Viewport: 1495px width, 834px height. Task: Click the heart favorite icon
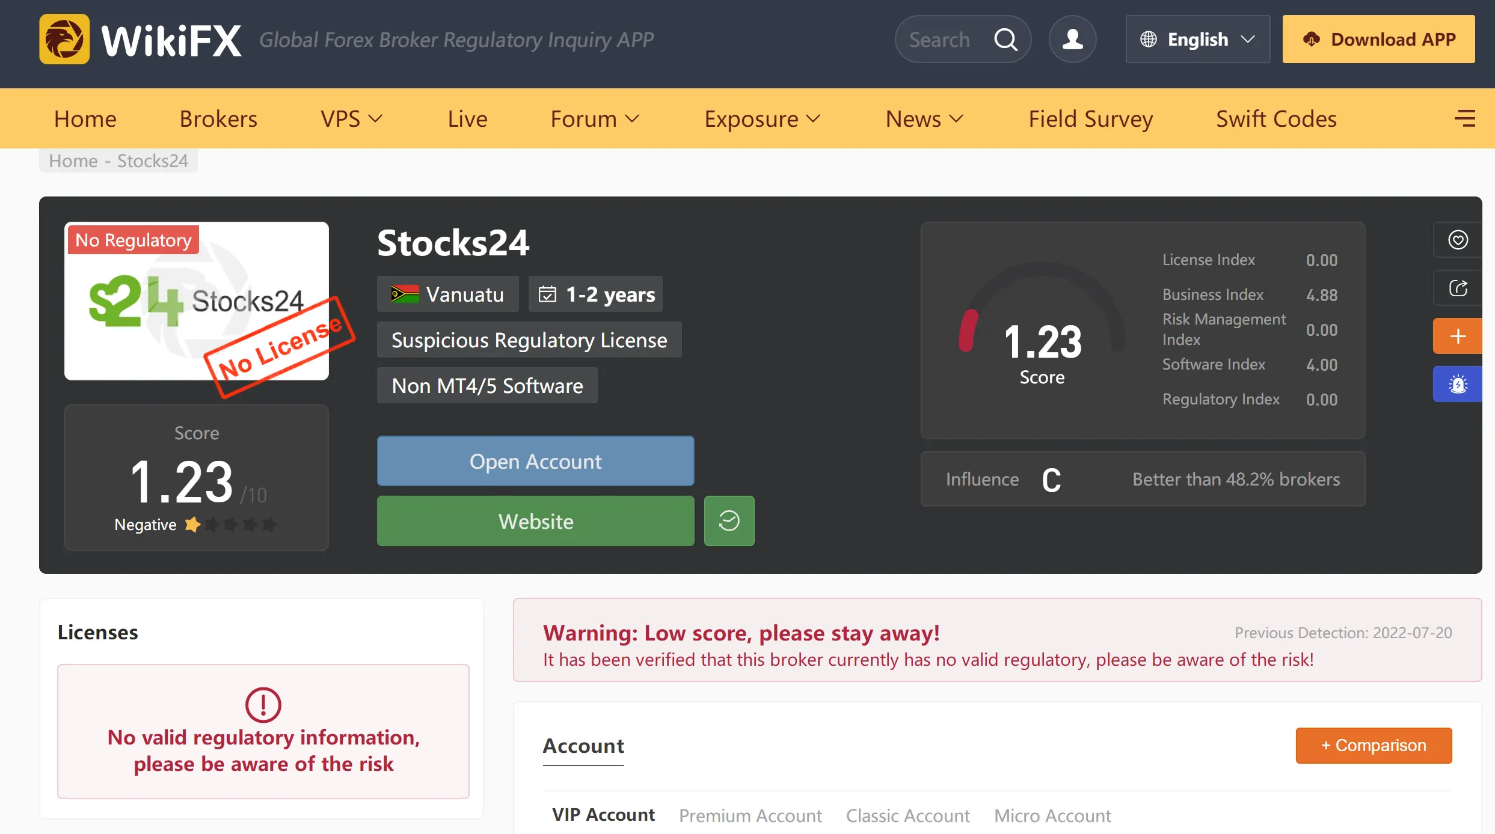pos(1458,240)
